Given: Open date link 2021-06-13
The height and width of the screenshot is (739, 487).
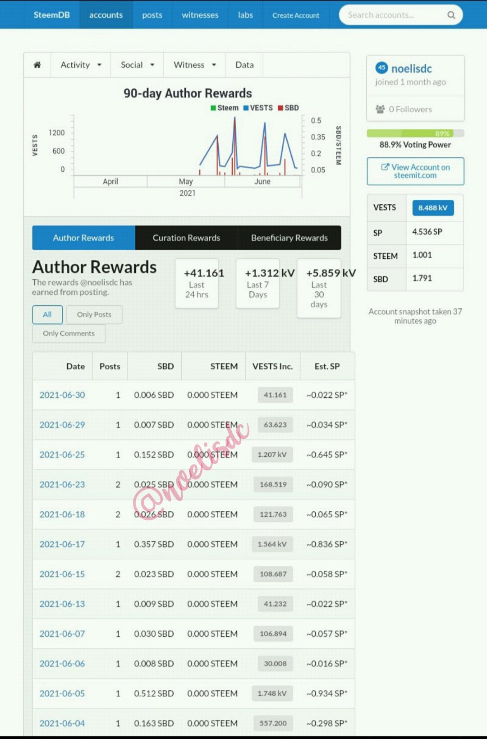Looking at the screenshot, I should click(62, 604).
